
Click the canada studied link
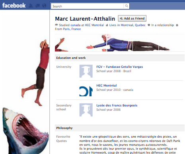coord(76,25)
